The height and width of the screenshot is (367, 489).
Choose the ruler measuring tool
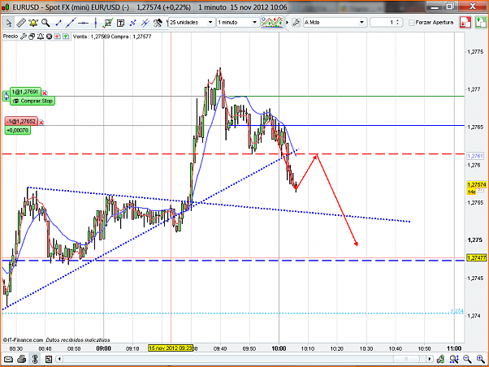21,23
